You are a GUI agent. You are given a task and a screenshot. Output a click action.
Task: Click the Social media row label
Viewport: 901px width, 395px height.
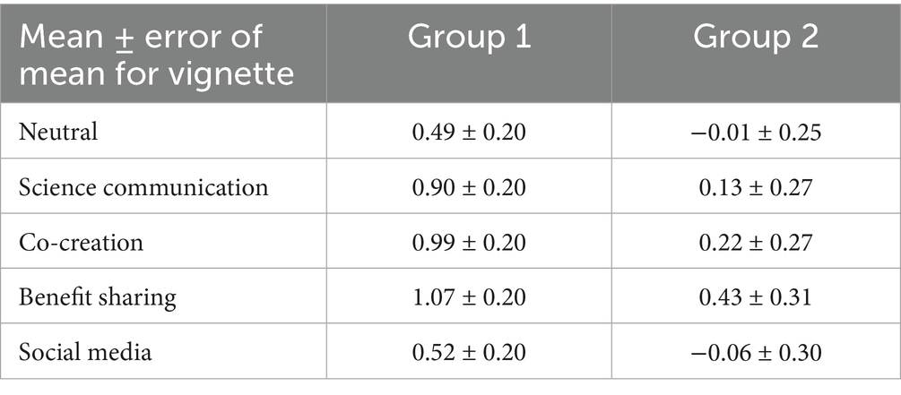coord(84,351)
